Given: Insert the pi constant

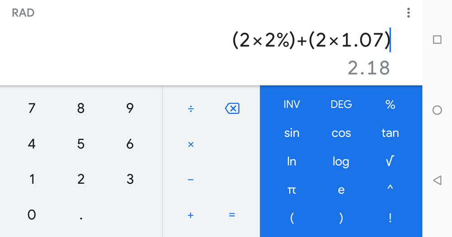Looking at the screenshot, I should click(x=292, y=190).
